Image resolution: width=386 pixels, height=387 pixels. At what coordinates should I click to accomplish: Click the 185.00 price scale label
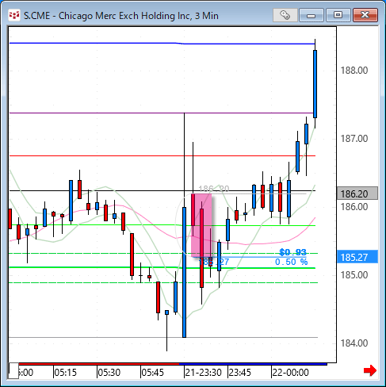click(x=354, y=275)
